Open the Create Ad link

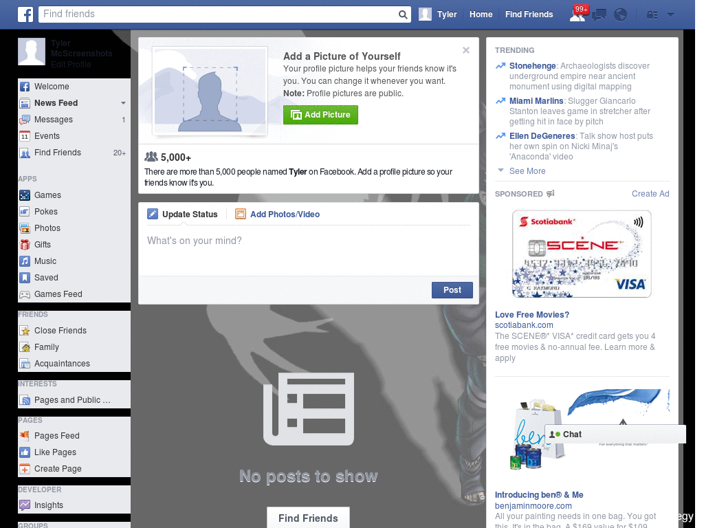(x=650, y=193)
